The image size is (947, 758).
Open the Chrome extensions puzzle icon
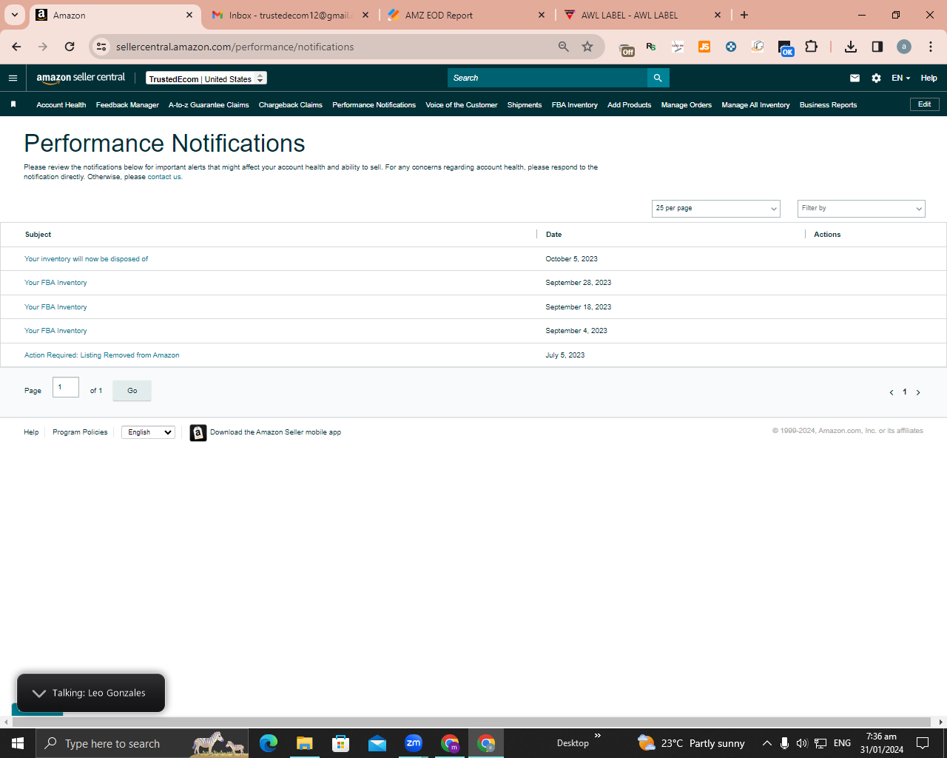811,47
